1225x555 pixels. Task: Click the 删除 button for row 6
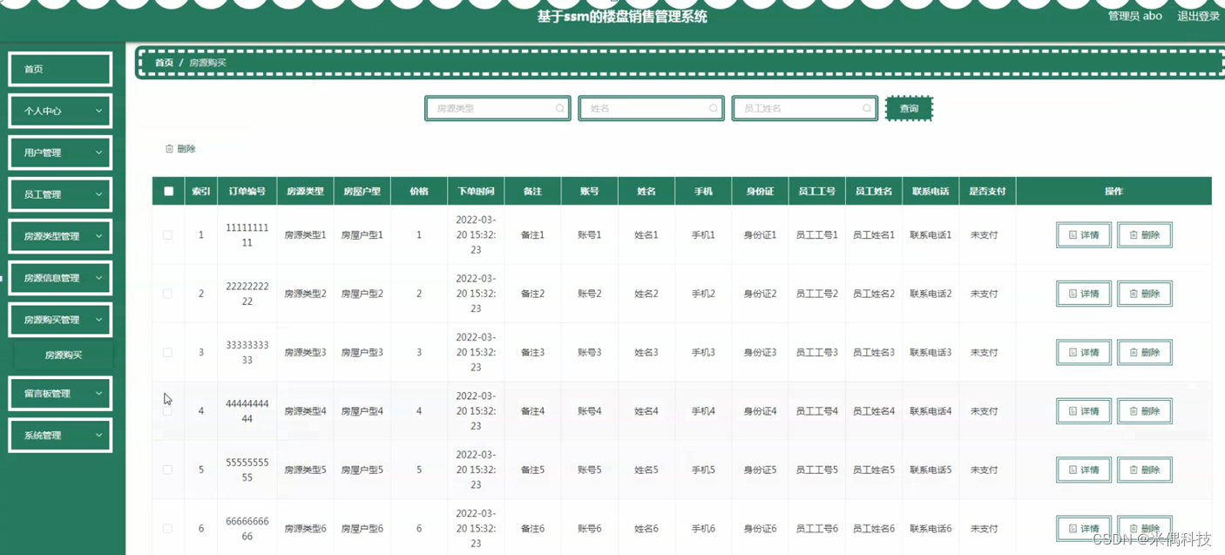coord(1145,528)
